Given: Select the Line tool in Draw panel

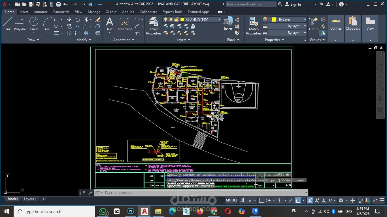Looking at the screenshot, I should pyautogui.click(x=7, y=23).
